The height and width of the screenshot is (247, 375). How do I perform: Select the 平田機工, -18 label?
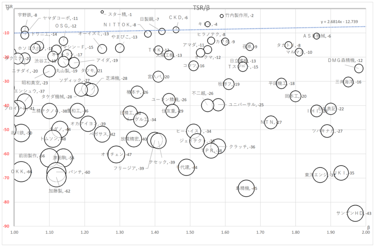282,84
